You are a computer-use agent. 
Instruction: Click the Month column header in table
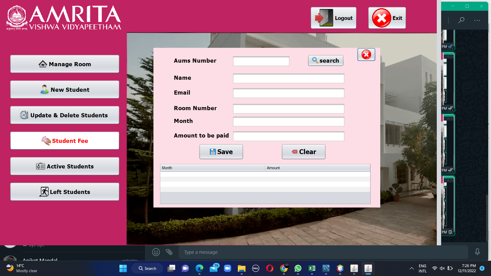212,168
